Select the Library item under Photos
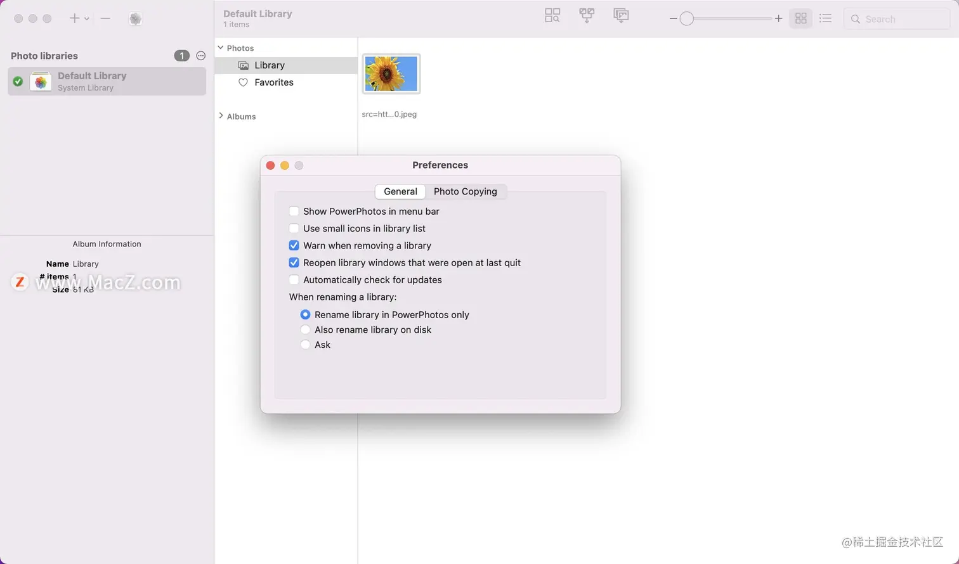Image resolution: width=959 pixels, height=564 pixels. click(286, 65)
